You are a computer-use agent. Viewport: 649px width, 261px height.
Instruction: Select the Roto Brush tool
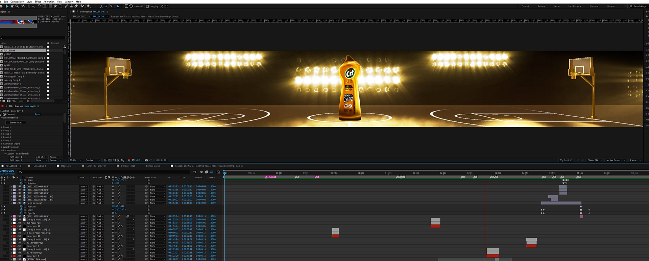[82, 6]
